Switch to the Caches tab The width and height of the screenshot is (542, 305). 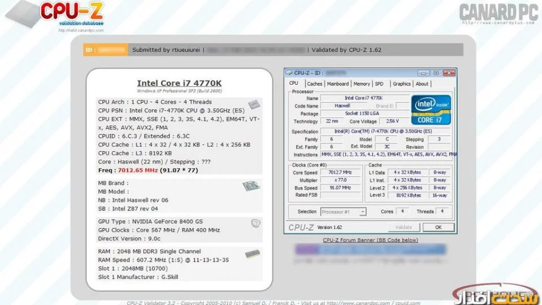point(314,84)
